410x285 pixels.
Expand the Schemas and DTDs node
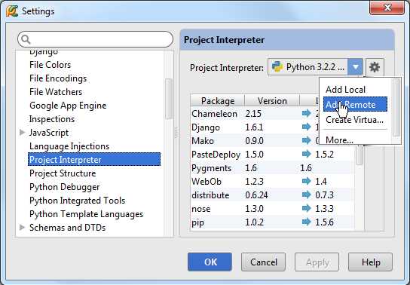pos(23,227)
